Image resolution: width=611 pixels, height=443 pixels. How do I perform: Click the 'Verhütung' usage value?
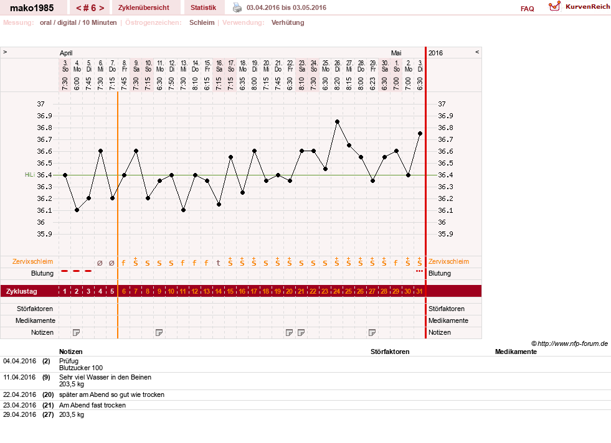pos(288,22)
